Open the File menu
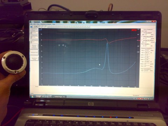This screenshot has height=126, width=168. point(31,24)
